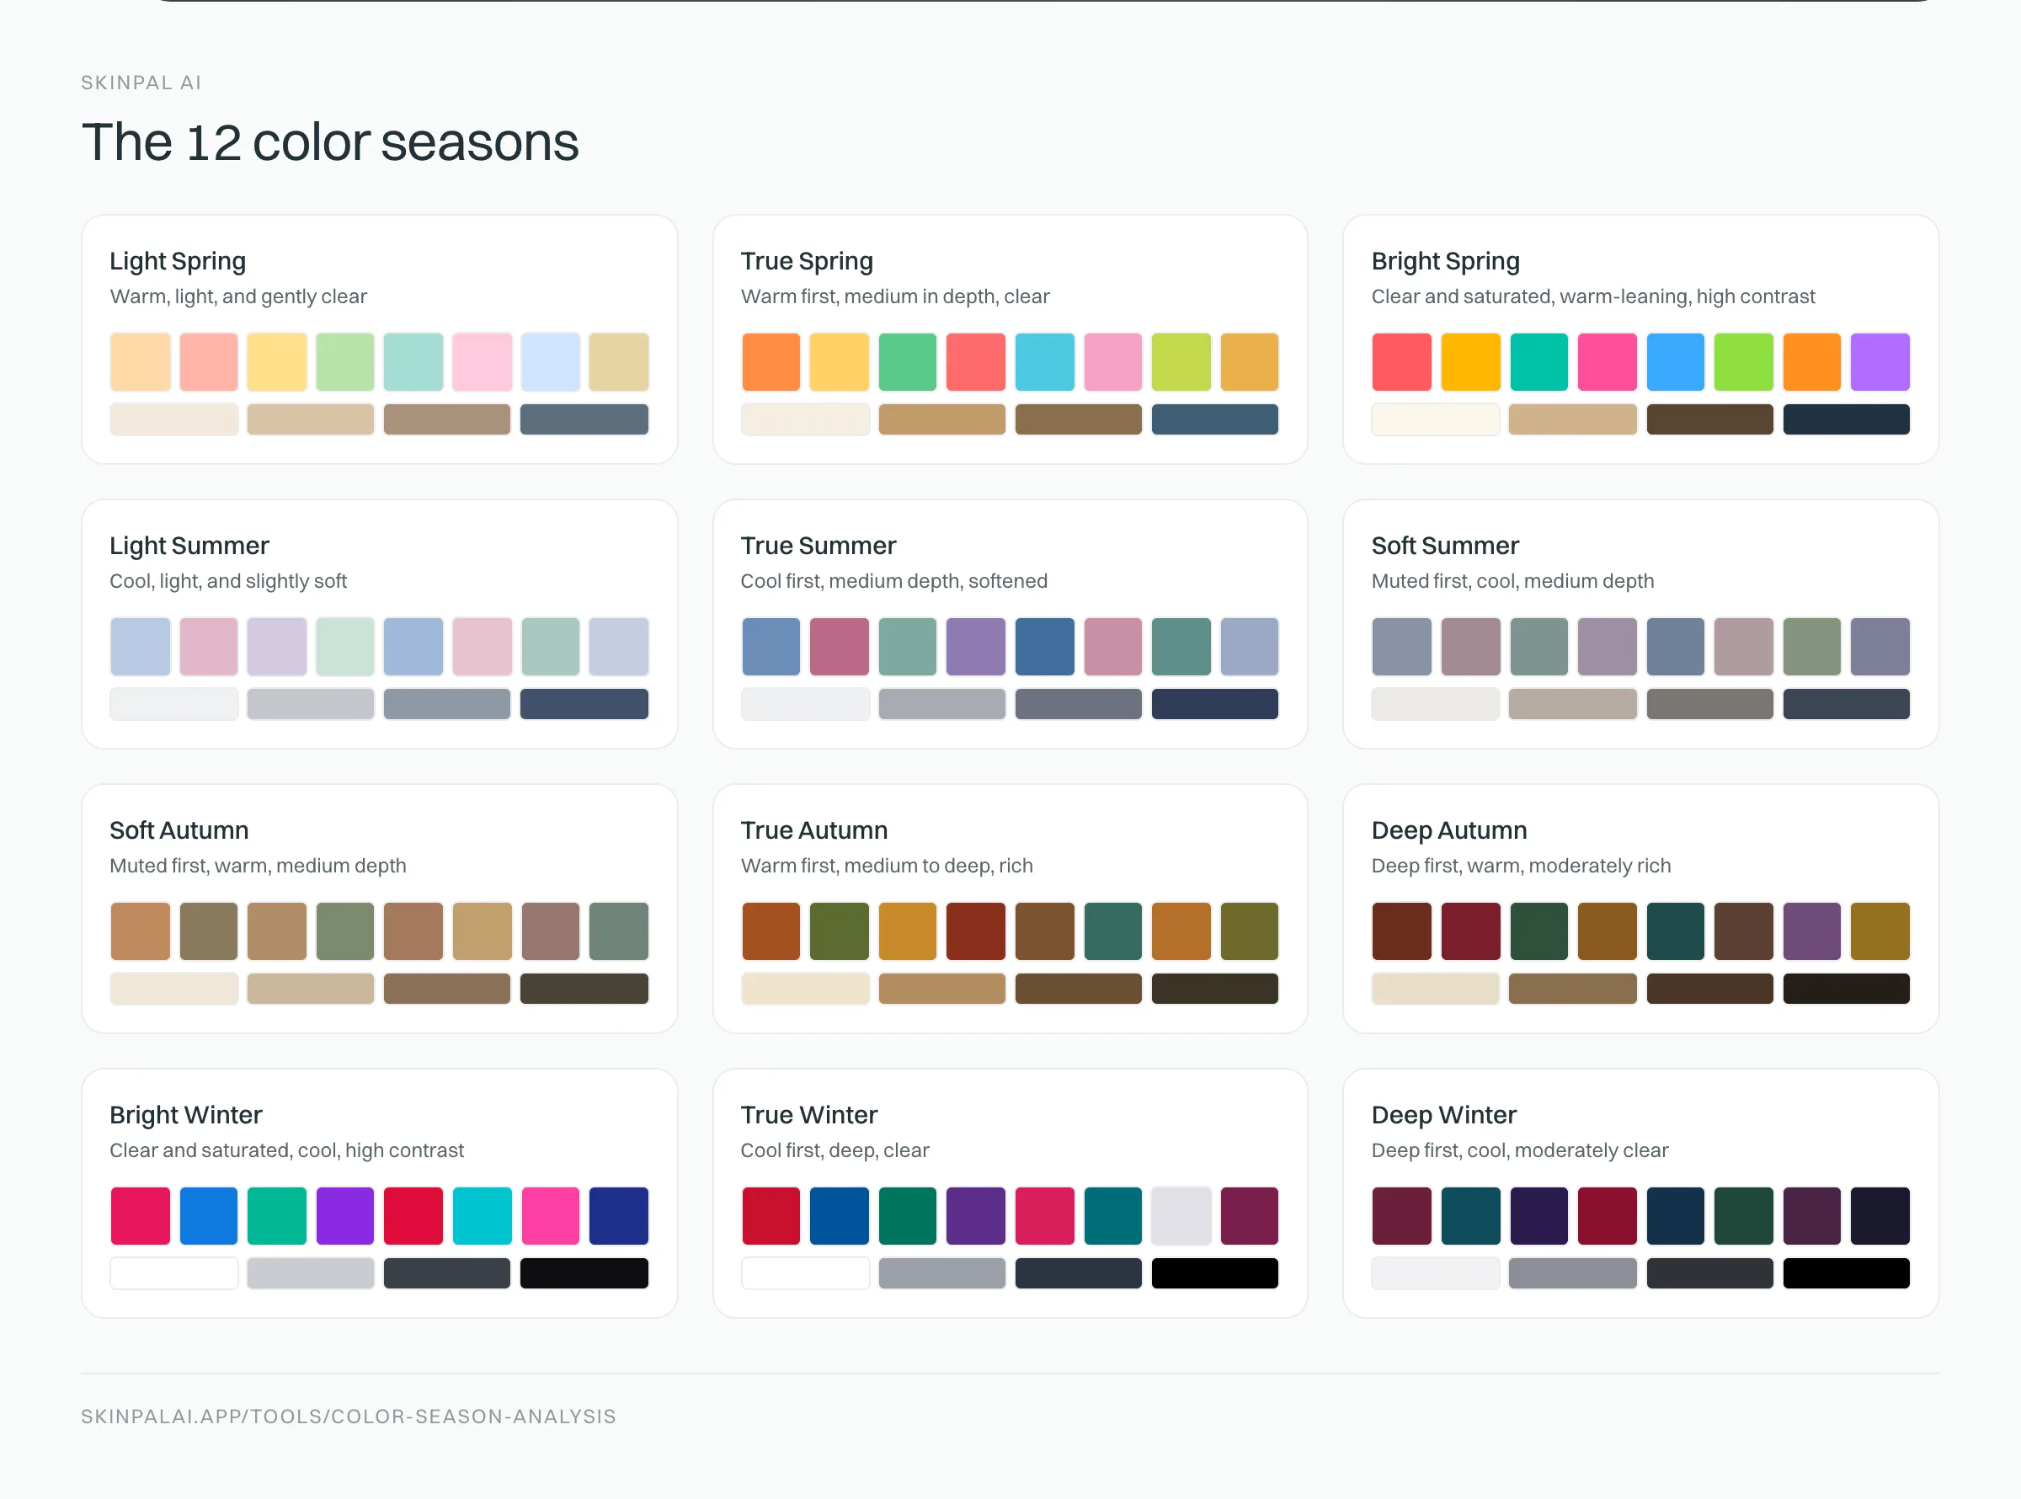Pick the violet swatch in Bright Winter
This screenshot has height=1499, width=2021.
tap(344, 1216)
